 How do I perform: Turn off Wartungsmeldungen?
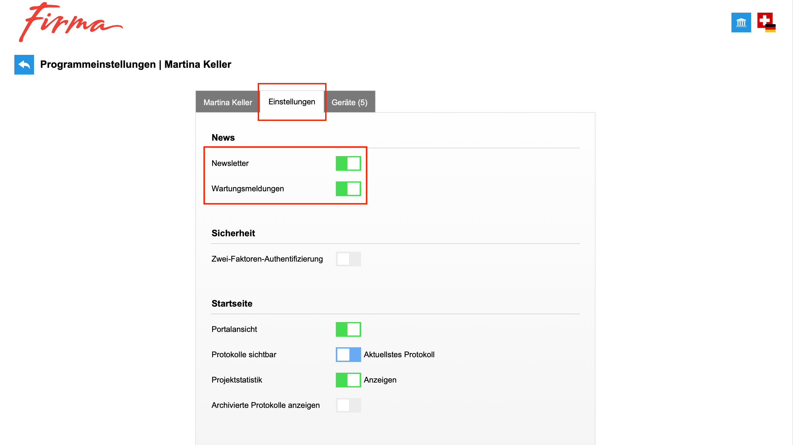[348, 188]
